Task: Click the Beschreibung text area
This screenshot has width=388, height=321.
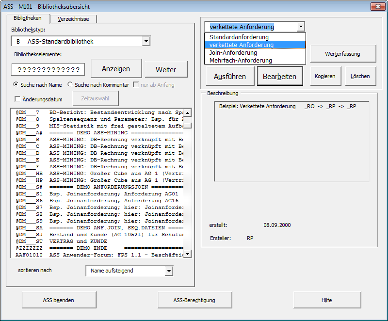Action: coord(292,142)
